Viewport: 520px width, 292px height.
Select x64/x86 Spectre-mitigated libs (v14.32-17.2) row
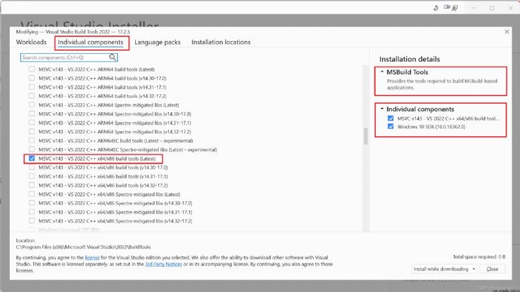tap(115, 221)
